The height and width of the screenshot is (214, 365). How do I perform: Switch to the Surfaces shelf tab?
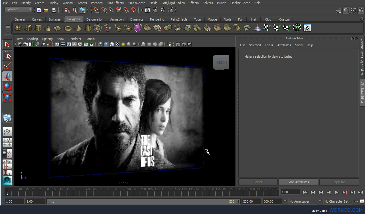click(x=54, y=19)
